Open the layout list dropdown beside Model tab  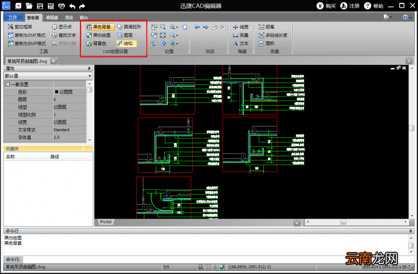[297, 223]
